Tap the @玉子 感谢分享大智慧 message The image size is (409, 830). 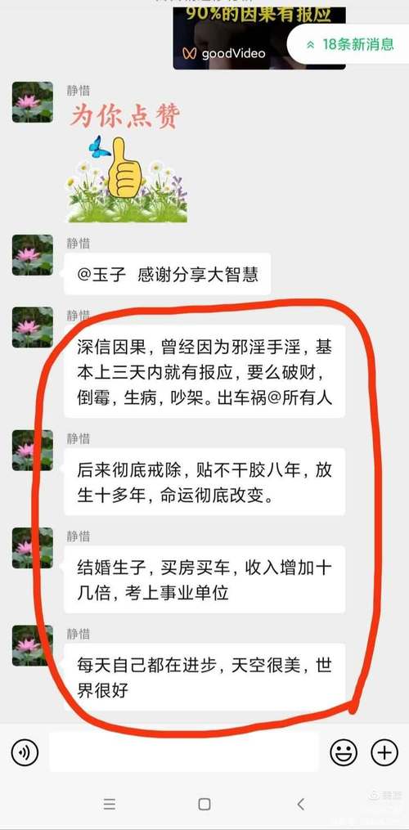(x=168, y=274)
